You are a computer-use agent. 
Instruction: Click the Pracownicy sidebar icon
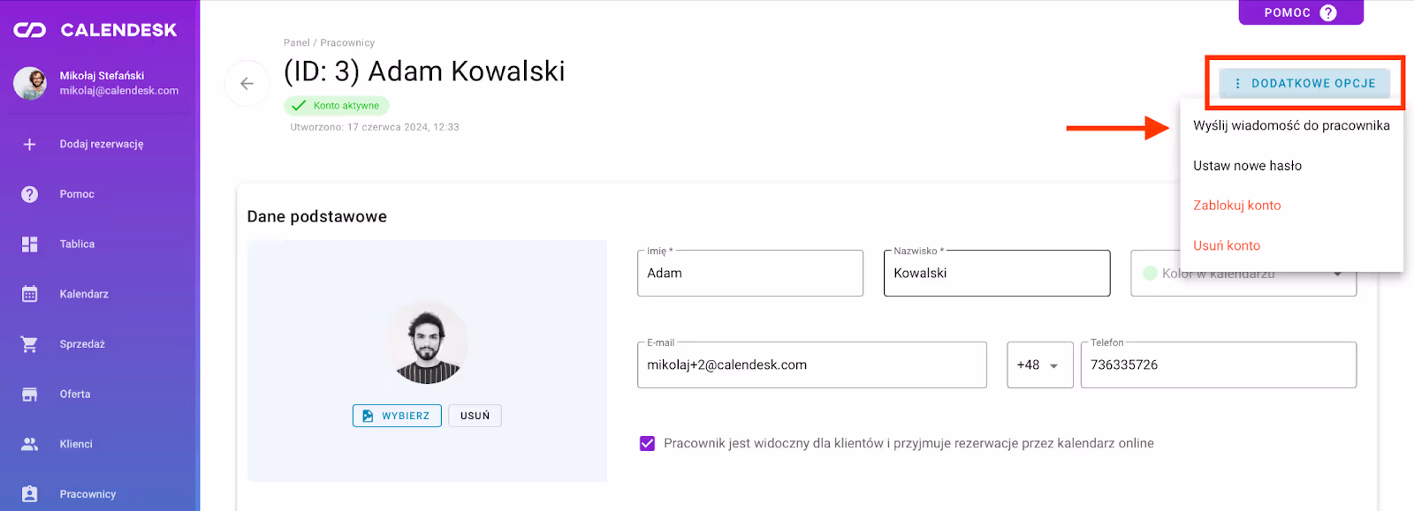coord(29,493)
